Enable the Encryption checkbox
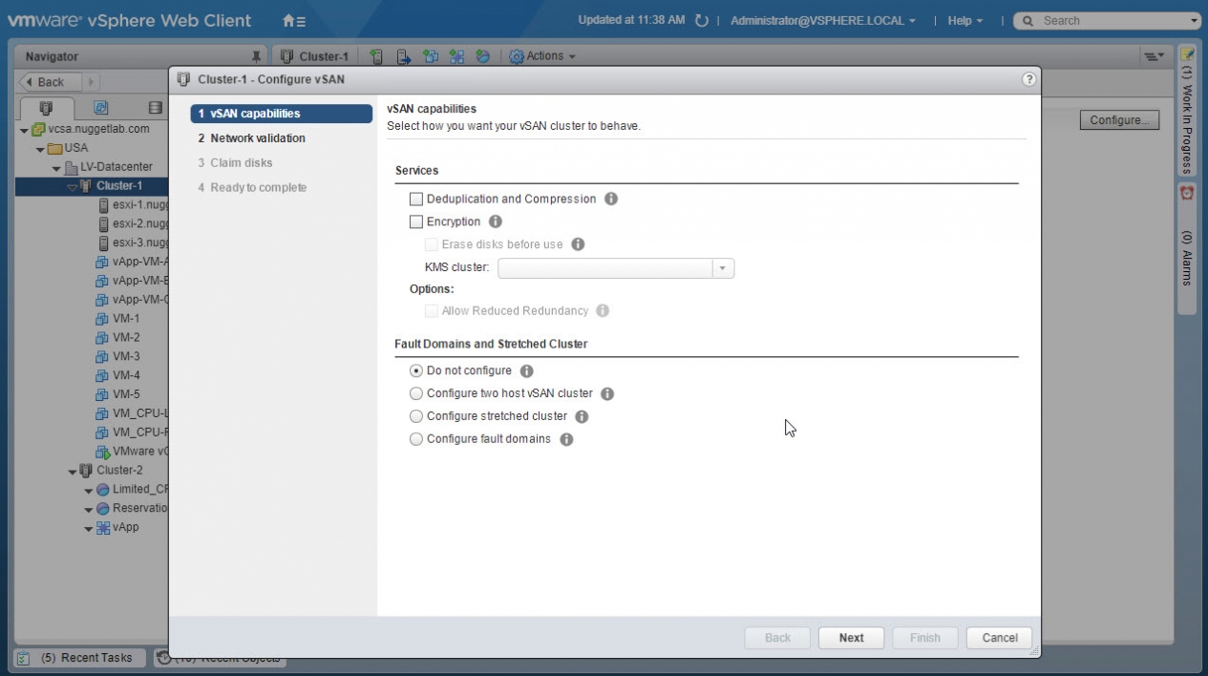Viewport: 1208px width, 676px height. 416,222
